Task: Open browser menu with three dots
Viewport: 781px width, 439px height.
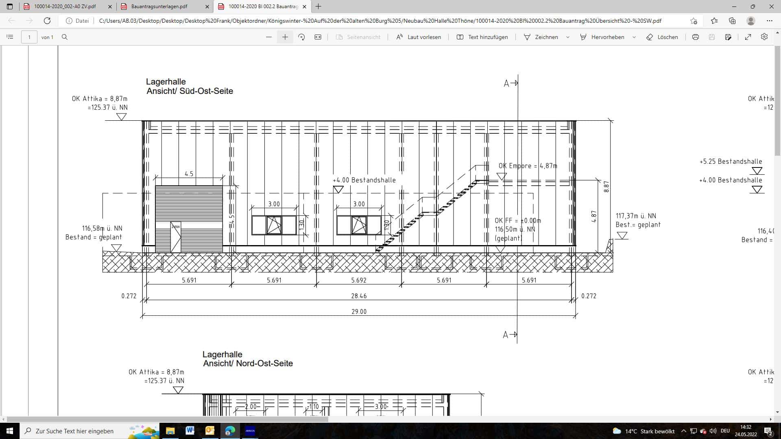Action: [x=769, y=21]
